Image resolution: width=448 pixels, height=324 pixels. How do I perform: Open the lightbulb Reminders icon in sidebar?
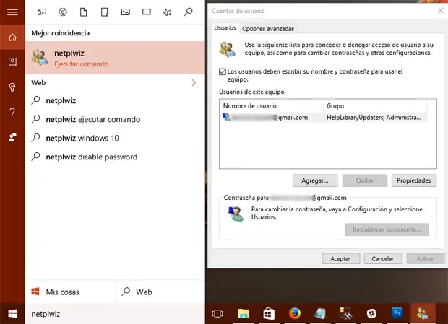coord(12,87)
